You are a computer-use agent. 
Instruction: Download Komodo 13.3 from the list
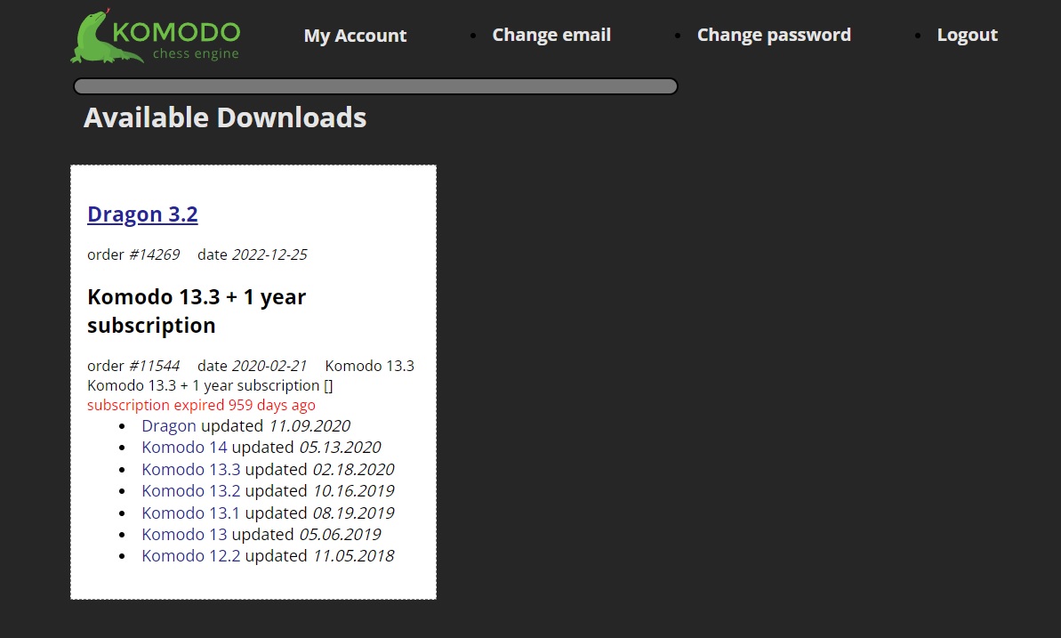pos(191,469)
